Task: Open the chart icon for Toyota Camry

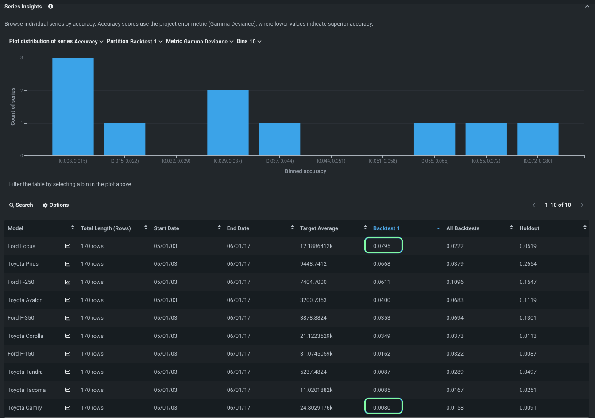Action: coord(68,408)
